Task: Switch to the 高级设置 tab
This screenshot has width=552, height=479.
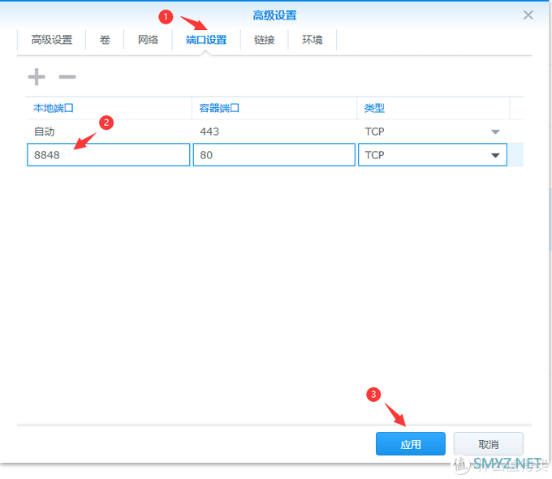Action: point(52,40)
